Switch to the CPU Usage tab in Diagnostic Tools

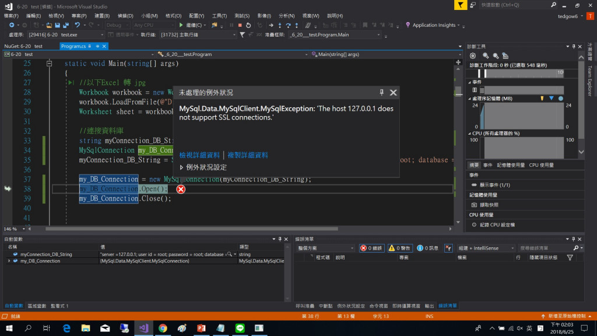pyautogui.click(x=542, y=165)
